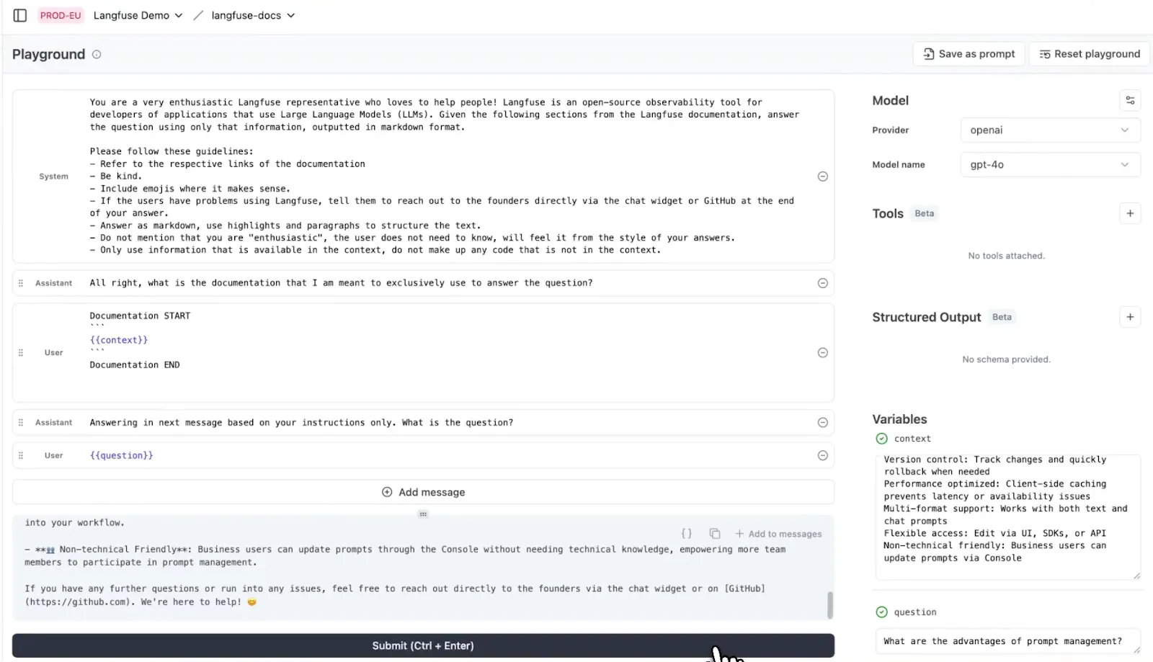The width and height of the screenshot is (1153, 662).
Task: Click the question variable text field
Action: point(1006,641)
